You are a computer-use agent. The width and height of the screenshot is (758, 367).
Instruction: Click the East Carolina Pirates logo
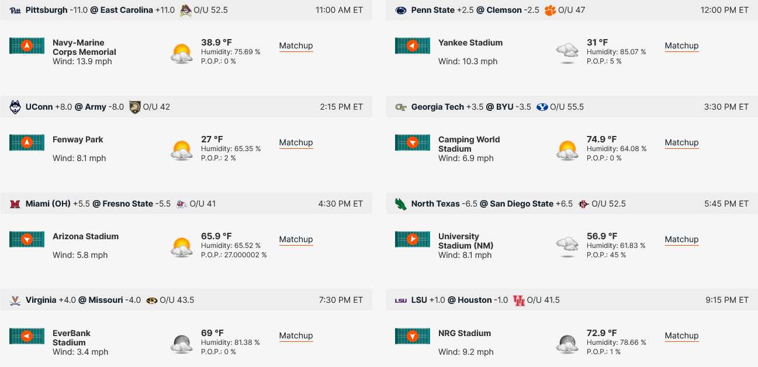[185, 11]
